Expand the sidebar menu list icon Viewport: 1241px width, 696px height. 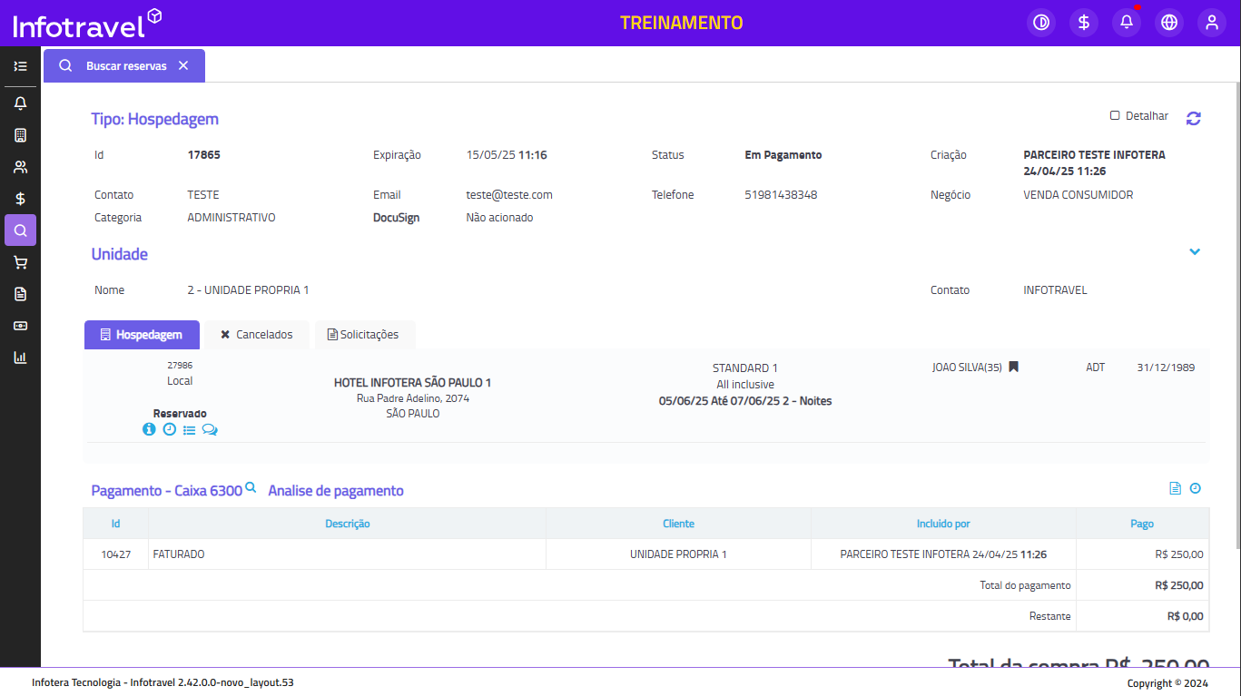[20, 66]
